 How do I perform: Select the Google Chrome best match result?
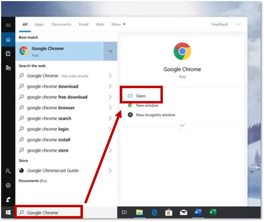click(59, 51)
